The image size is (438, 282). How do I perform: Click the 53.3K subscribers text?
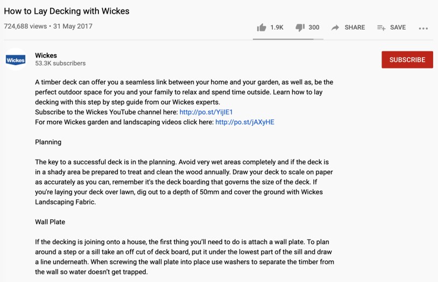coord(60,63)
